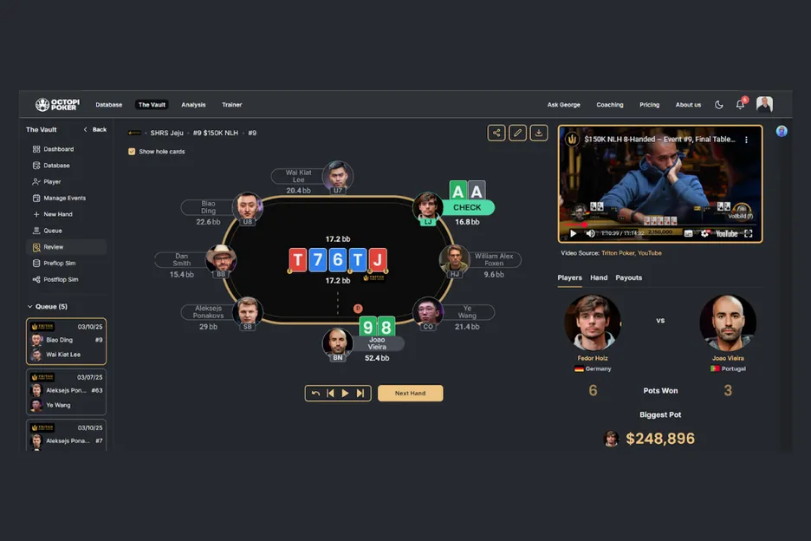Open the Analysis menu item
The width and height of the screenshot is (811, 541).
(x=193, y=105)
